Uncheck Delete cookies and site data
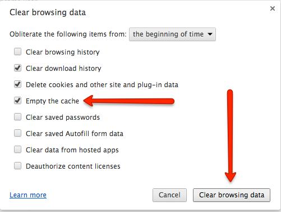The image size is (281, 212). click(17, 84)
